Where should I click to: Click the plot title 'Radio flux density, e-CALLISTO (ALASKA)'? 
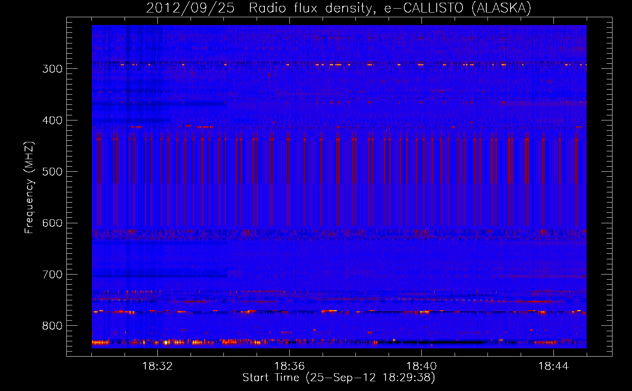(390, 8)
